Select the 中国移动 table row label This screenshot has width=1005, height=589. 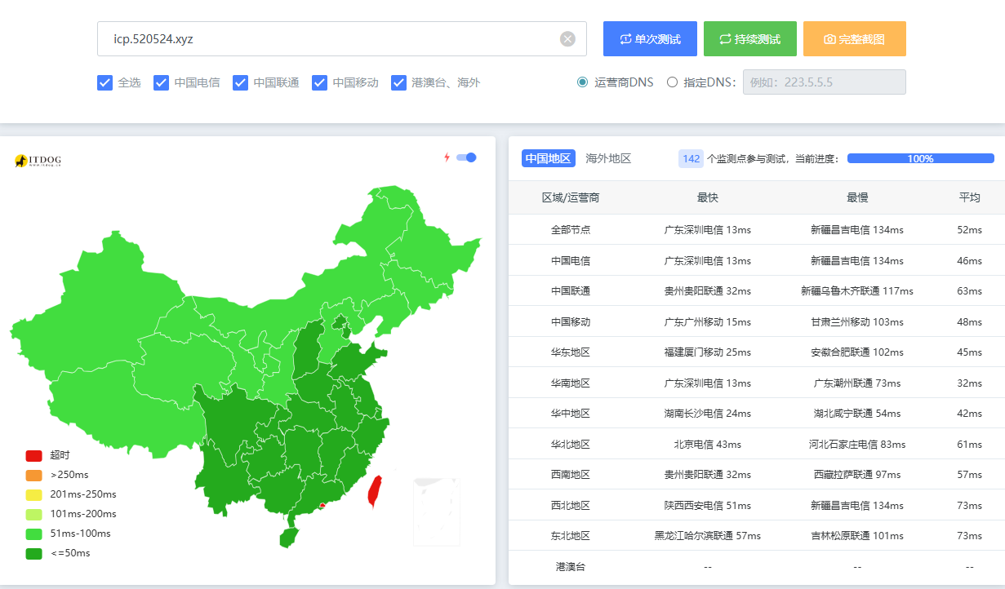(571, 322)
